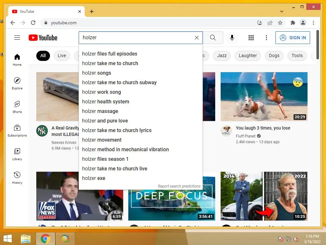Screen dimensions: 326x245
Task: Click the SIGN IN button
Action: [293, 38]
